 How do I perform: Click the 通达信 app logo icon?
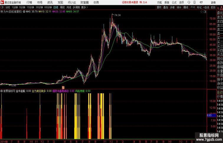click(2, 2)
